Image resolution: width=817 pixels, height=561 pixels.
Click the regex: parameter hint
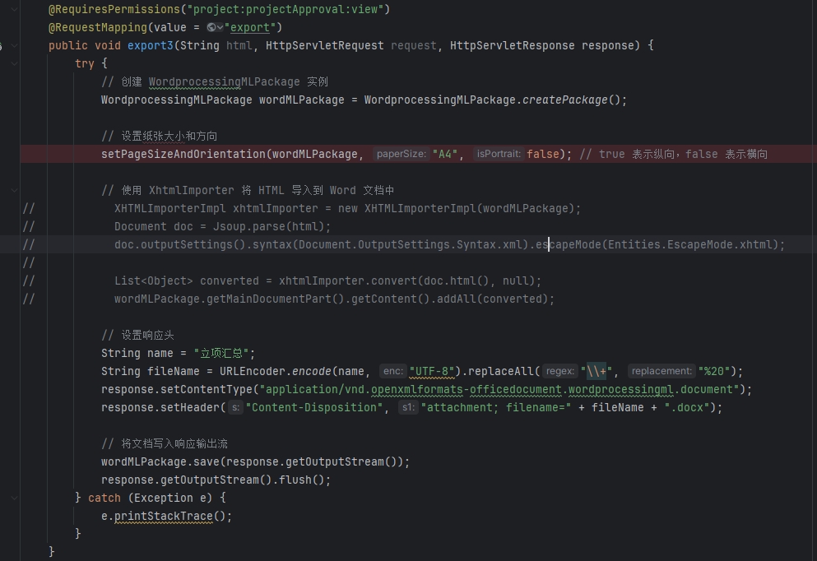(x=560, y=372)
